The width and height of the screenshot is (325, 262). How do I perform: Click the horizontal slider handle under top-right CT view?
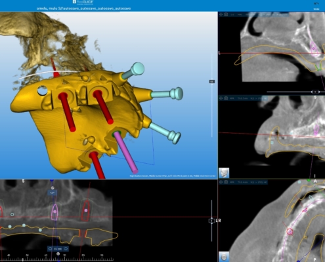click(315, 92)
